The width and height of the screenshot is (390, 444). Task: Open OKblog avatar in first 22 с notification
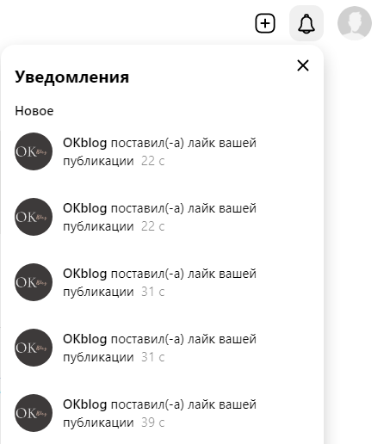tap(34, 151)
